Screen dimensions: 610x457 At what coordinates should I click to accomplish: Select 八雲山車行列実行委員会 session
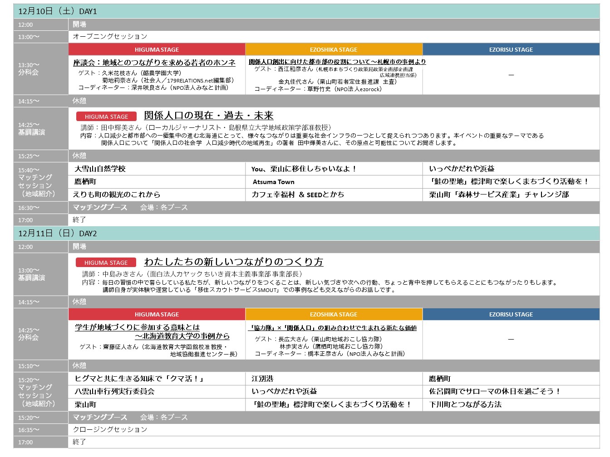114,391
